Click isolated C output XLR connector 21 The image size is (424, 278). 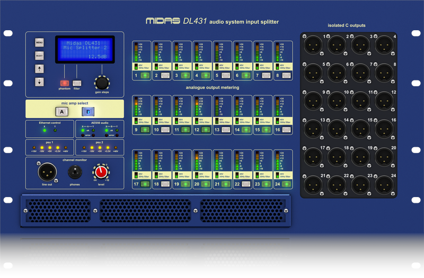click(313, 185)
